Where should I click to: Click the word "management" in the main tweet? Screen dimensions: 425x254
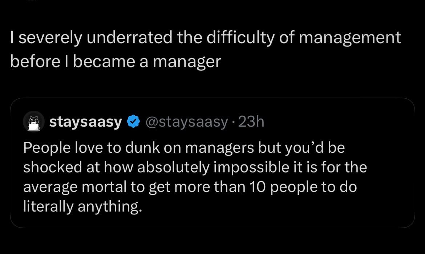350,38
